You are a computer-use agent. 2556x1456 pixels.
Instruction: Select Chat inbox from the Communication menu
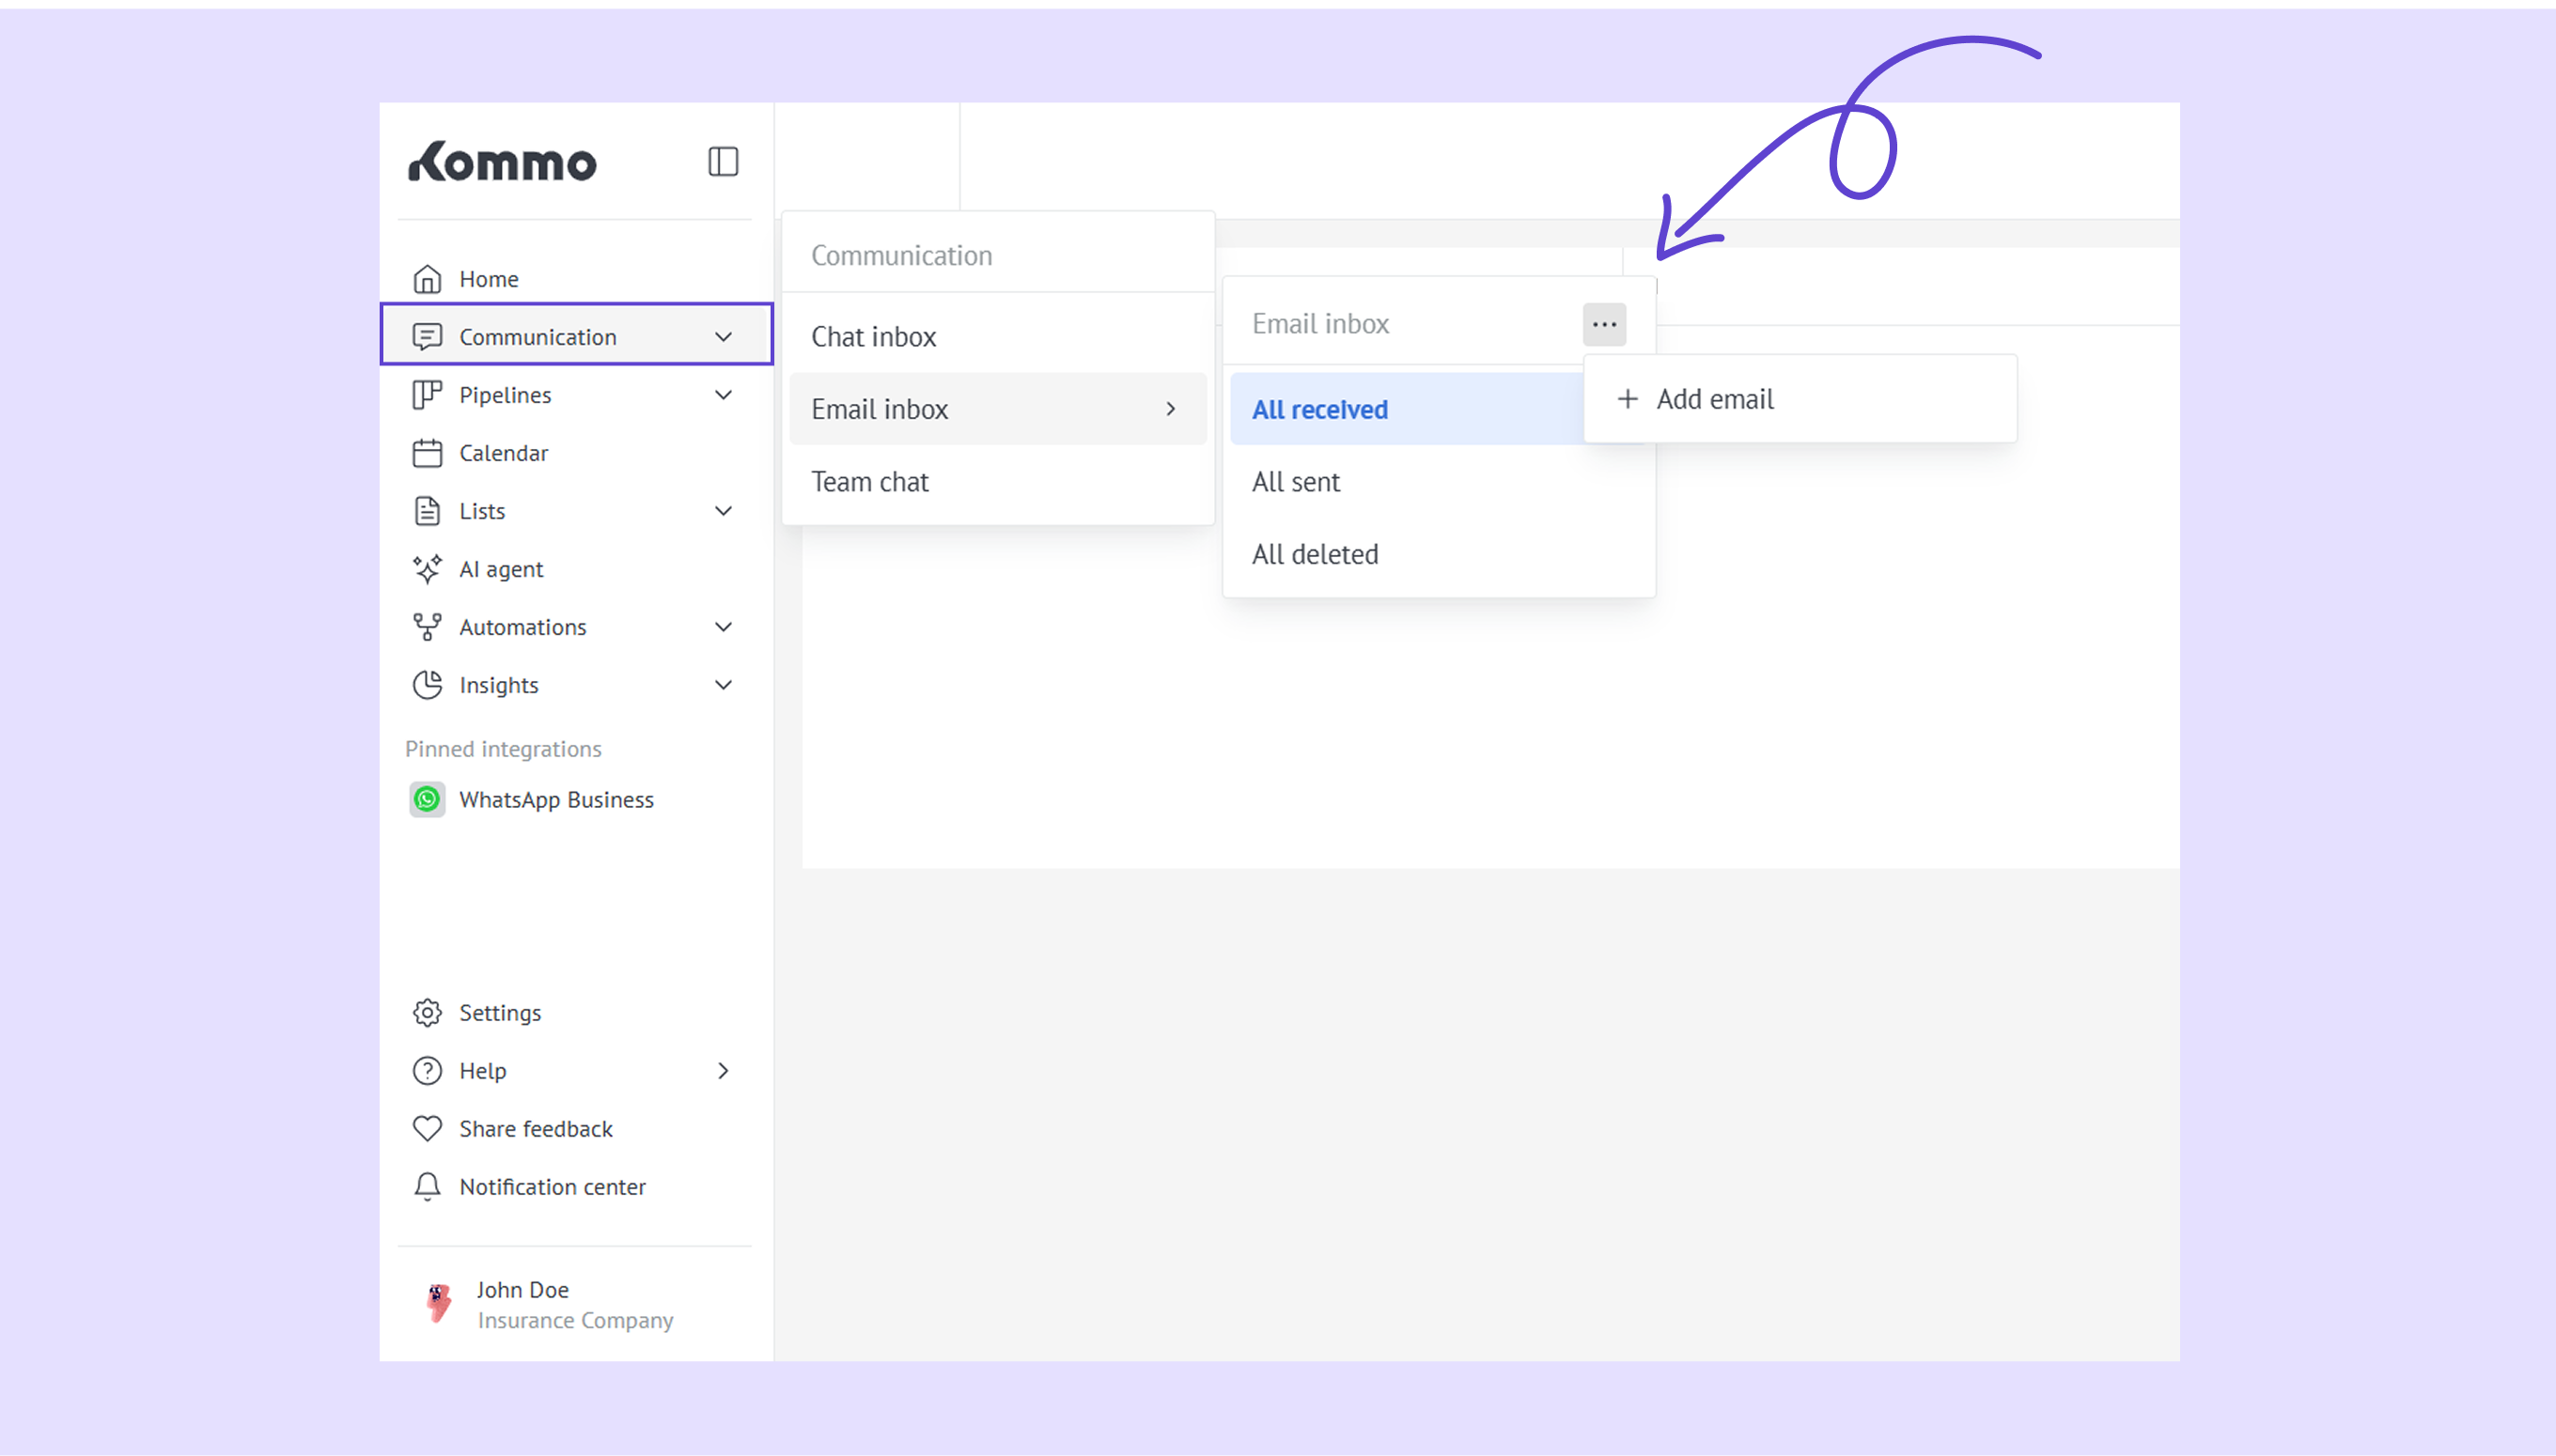[x=873, y=337]
